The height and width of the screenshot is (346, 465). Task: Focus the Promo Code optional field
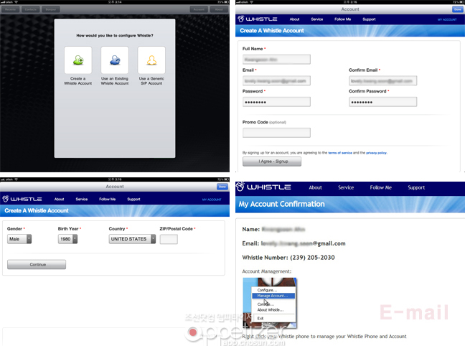point(276,133)
